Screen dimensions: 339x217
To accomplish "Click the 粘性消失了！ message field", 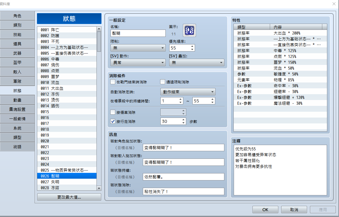I will (x=183, y=191).
